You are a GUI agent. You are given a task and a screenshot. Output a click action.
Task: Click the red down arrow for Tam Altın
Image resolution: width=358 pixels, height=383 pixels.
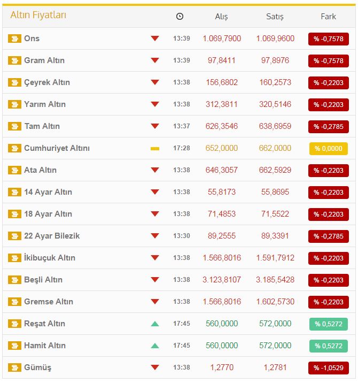click(x=155, y=126)
